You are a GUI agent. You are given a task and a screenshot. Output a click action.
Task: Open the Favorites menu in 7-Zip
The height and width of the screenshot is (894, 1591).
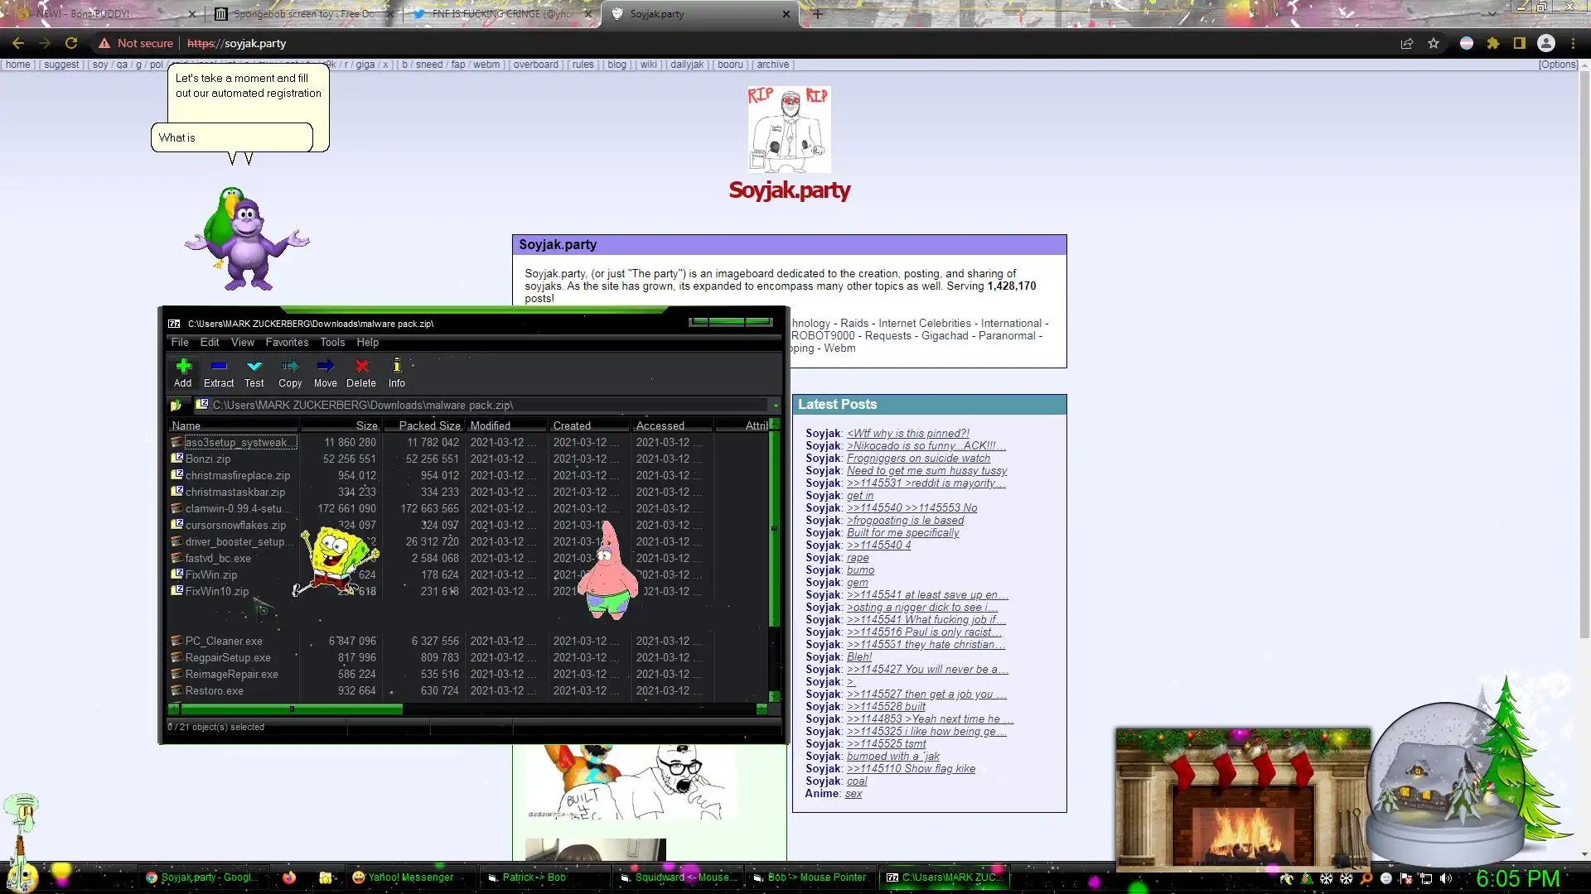tap(287, 342)
